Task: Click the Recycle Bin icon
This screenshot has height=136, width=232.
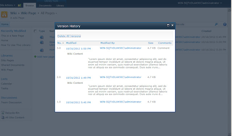Action: click(x=3, y=113)
